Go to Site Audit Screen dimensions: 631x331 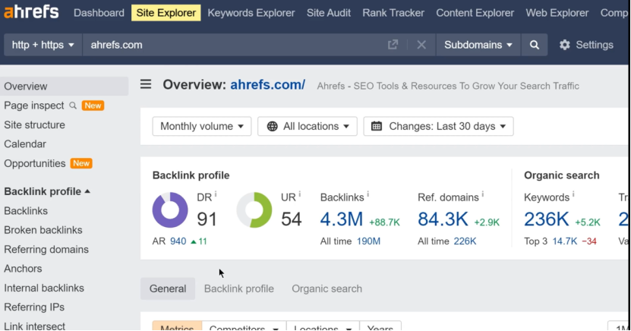[328, 13]
